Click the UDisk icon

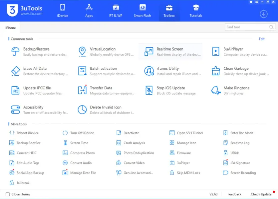click(225, 153)
